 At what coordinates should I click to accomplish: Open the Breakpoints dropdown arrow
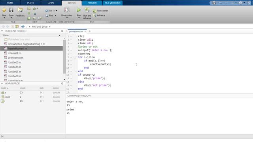67,18
